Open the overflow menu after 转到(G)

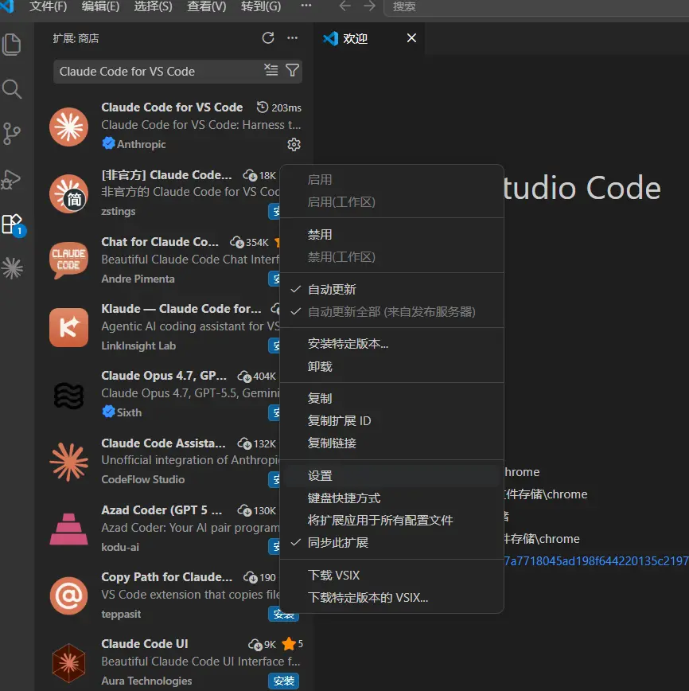tap(306, 6)
